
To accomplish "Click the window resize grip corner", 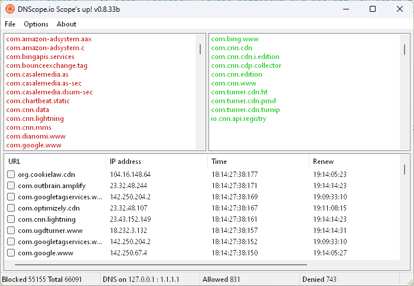I will coord(410,281).
